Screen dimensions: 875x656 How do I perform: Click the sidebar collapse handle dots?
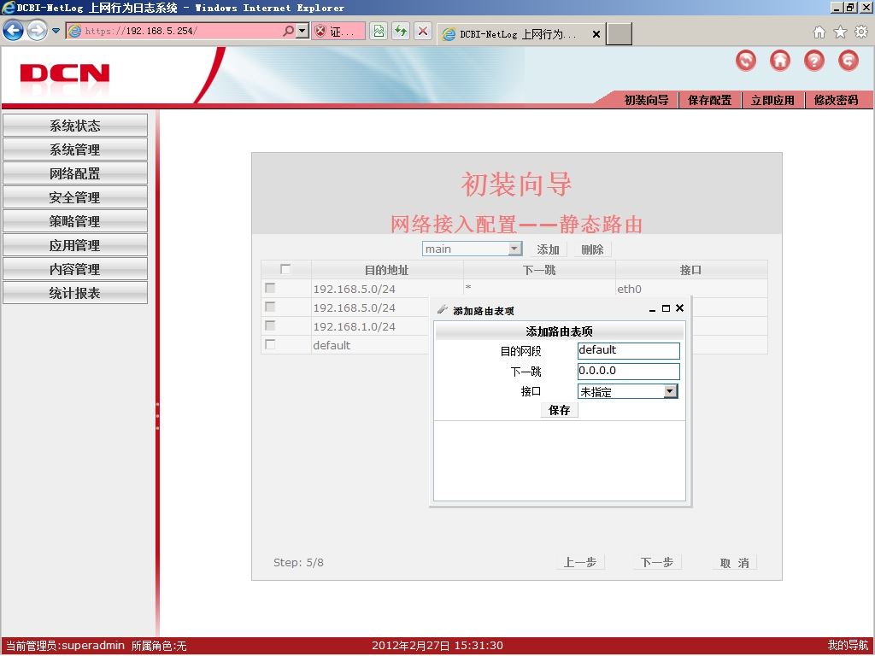[x=157, y=416]
